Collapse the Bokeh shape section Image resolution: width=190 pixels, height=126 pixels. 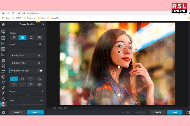tap(12, 71)
